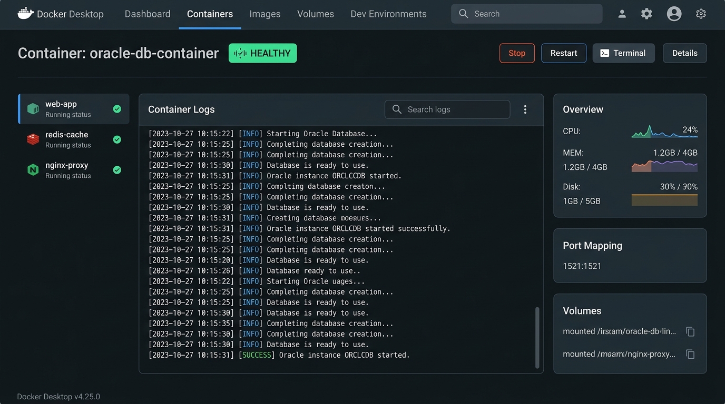The image size is (725, 404).
Task: Go to the Volumes tab
Action: [316, 14]
